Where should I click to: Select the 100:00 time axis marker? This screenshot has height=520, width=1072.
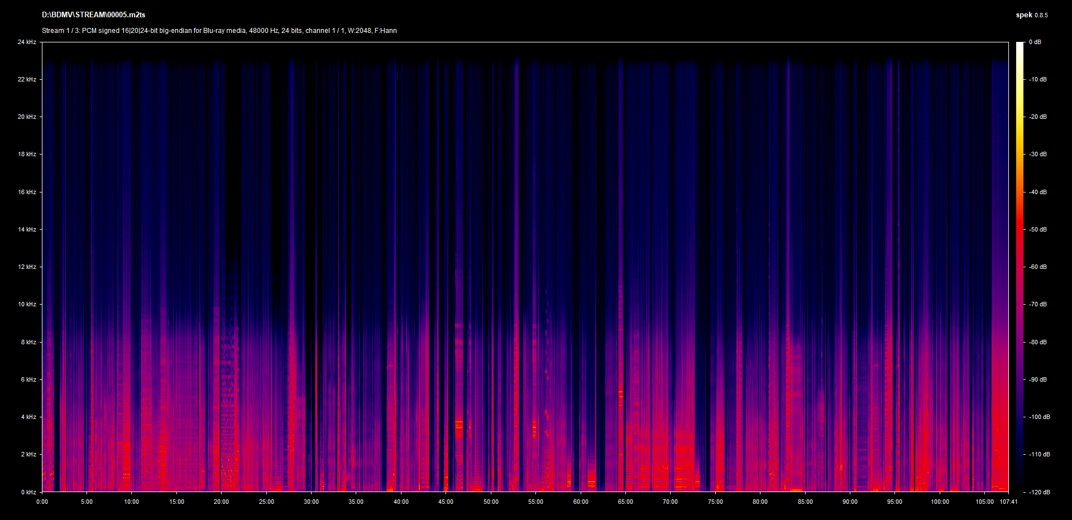940,502
